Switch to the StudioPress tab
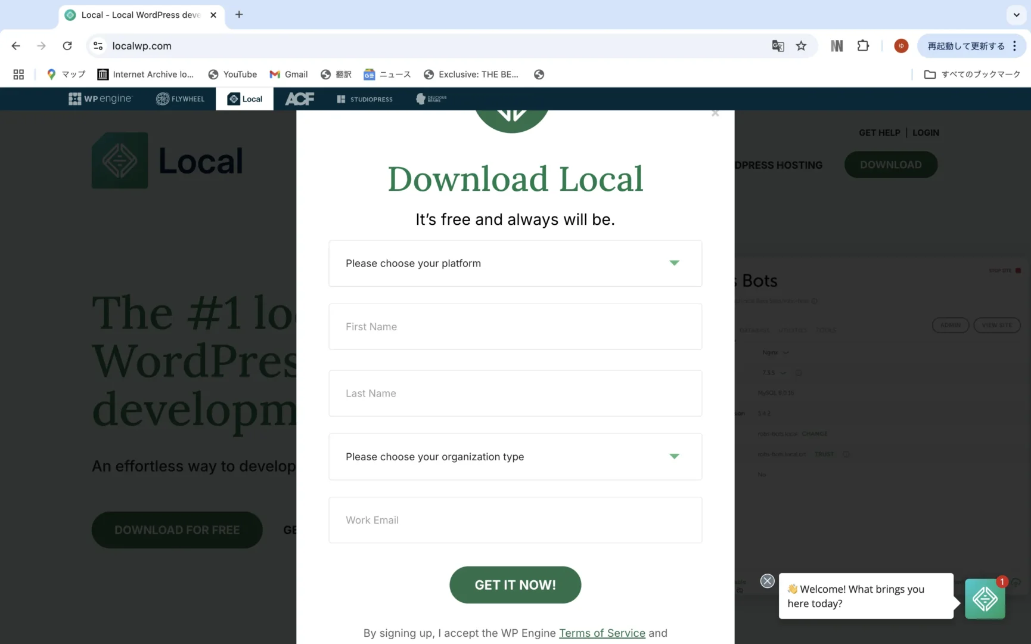1031x644 pixels. [x=365, y=99]
